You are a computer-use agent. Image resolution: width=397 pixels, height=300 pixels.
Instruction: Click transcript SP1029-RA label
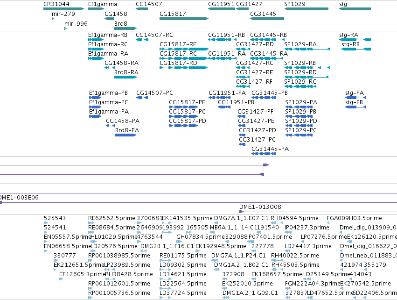pos(300,44)
